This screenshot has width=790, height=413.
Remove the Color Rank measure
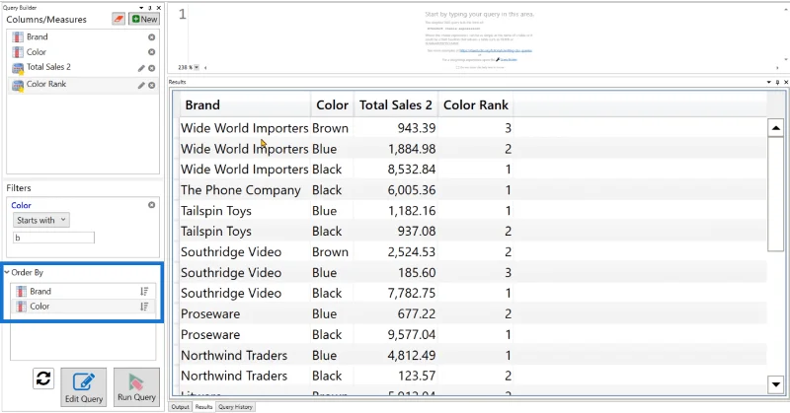[x=151, y=86]
